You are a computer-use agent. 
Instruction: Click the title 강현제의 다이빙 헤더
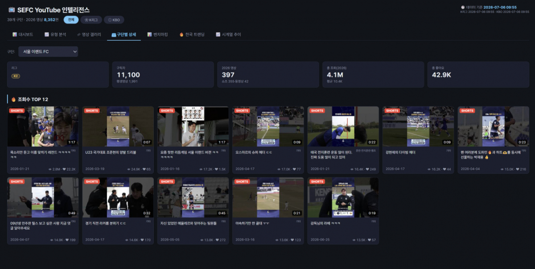400,152
